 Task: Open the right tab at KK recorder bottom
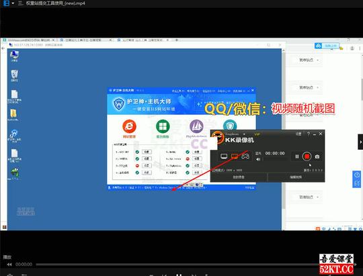coord(296,177)
